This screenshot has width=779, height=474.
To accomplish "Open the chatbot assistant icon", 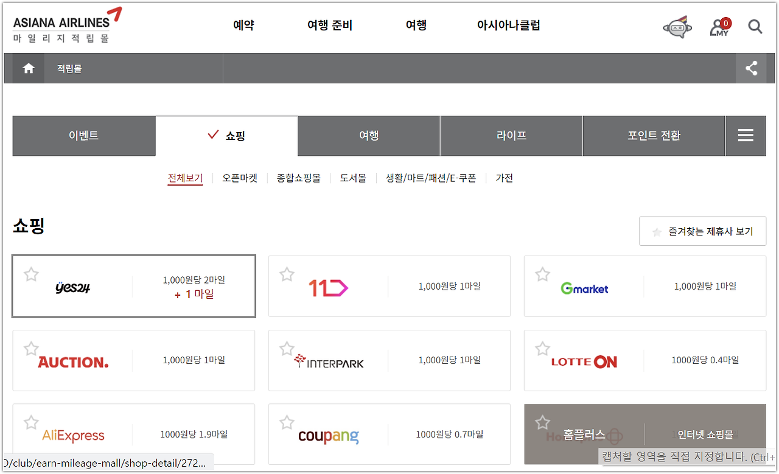I will tap(677, 27).
